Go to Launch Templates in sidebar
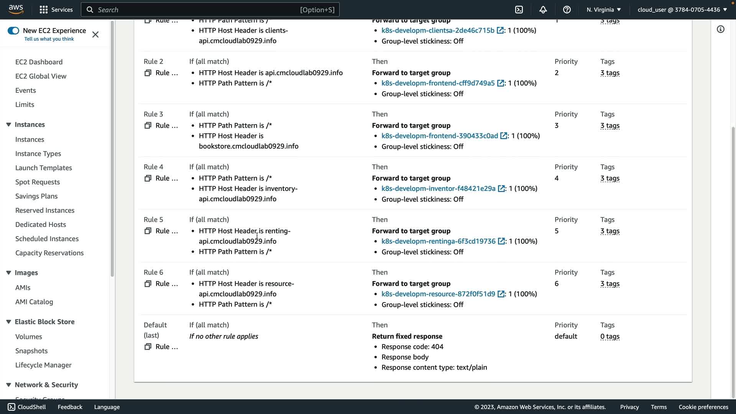Image resolution: width=736 pixels, height=414 pixels. 43,168
